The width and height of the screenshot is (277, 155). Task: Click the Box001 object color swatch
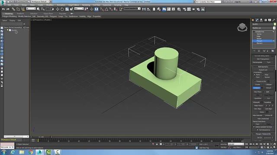[275, 24]
